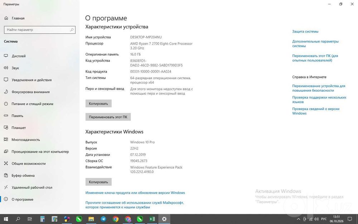Select Дисплей in the sidebar
Screen dimensions: 358x224
click(19, 56)
